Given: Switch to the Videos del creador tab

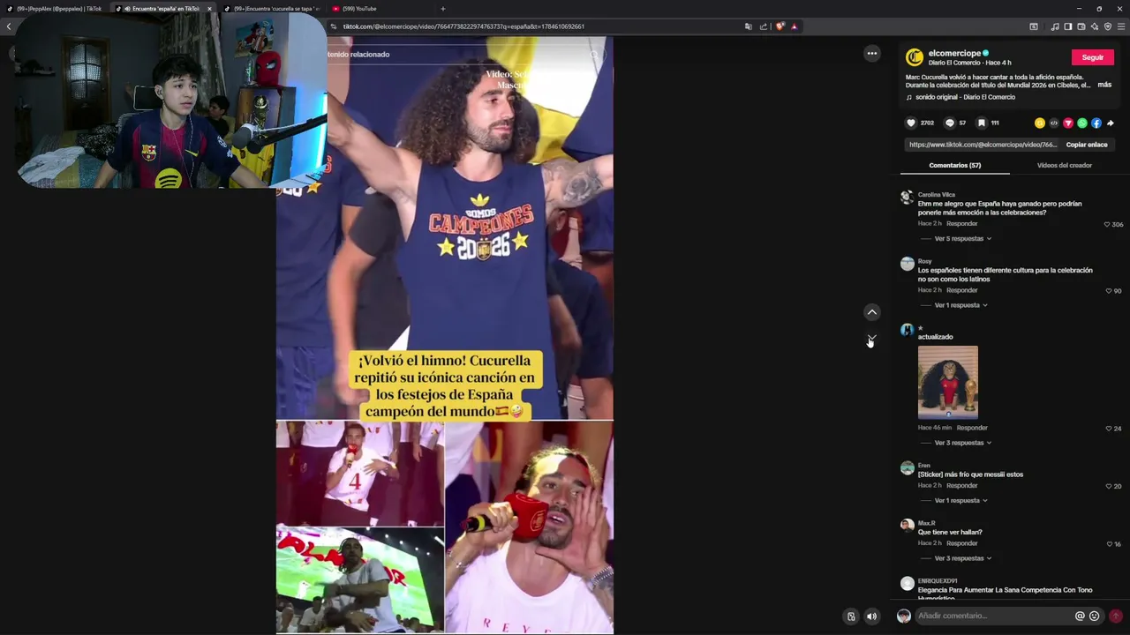Looking at the screenshot, I should tap(1064, 166).
